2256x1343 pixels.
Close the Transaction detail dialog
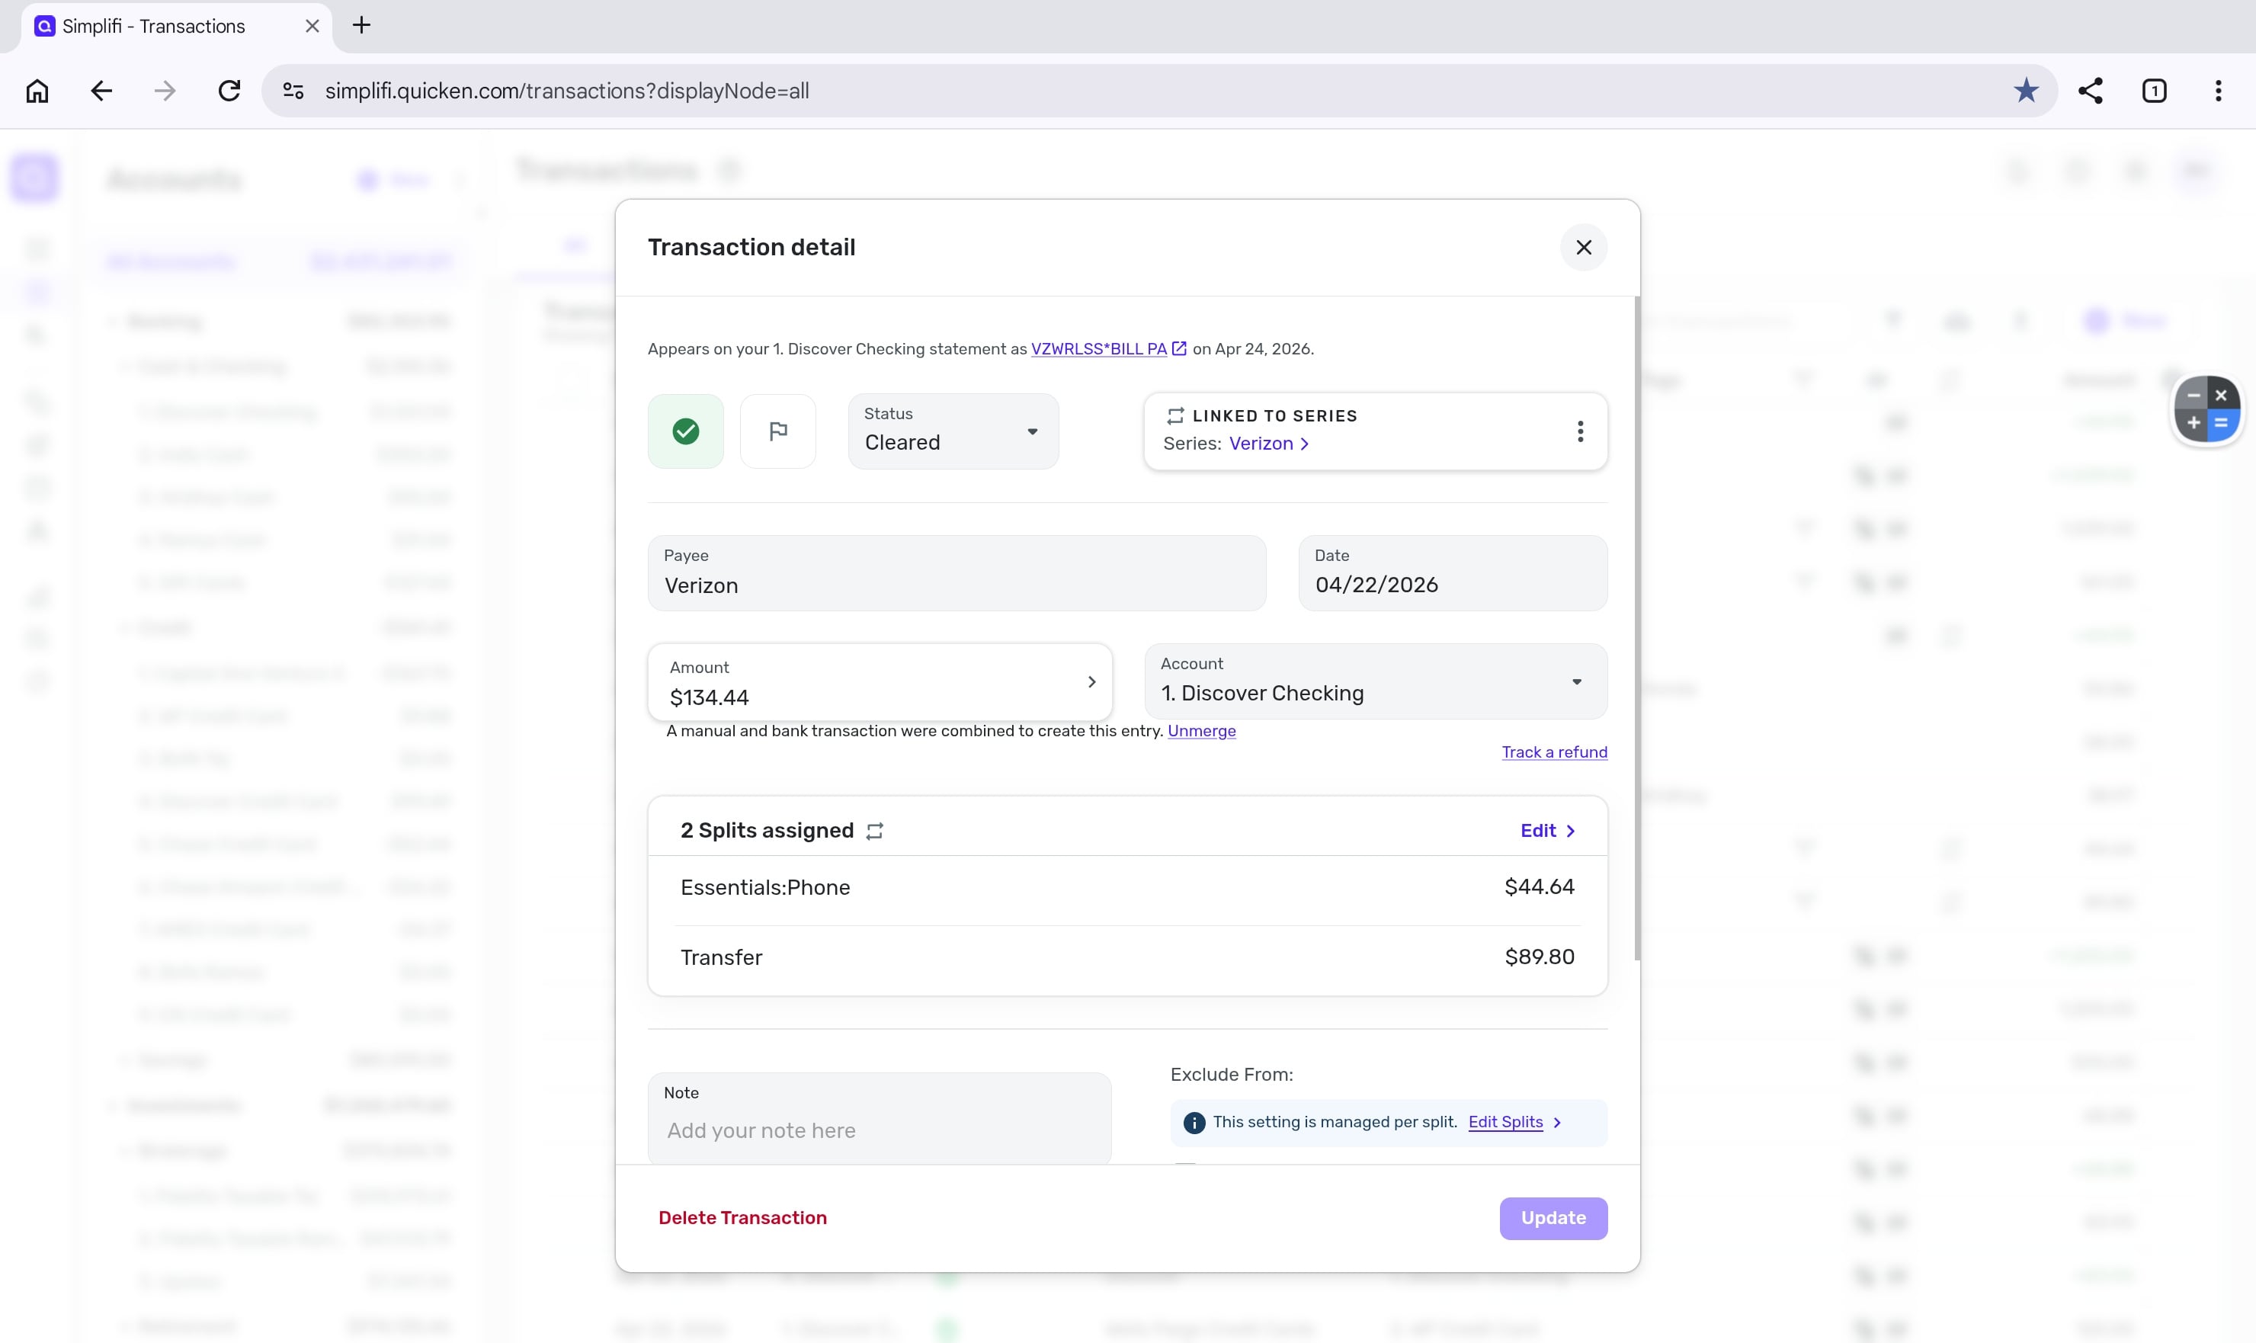[x=1583, y=247]
